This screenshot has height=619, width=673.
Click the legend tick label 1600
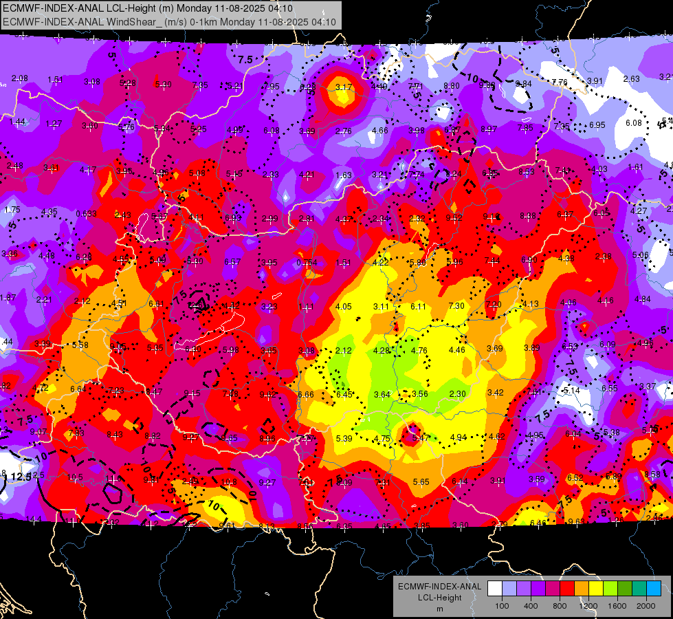617,606
